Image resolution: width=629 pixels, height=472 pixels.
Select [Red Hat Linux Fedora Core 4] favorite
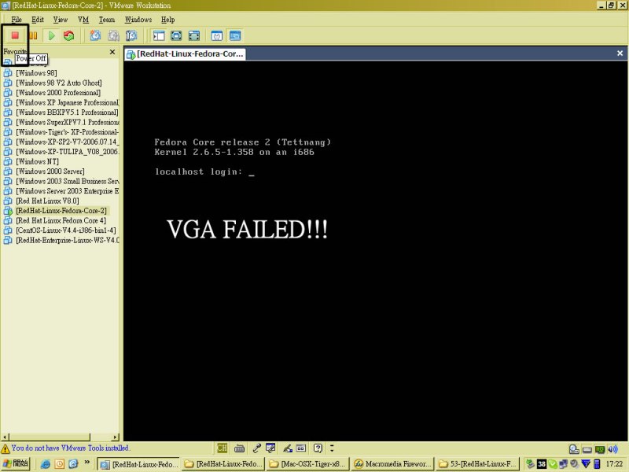(61, 221)
